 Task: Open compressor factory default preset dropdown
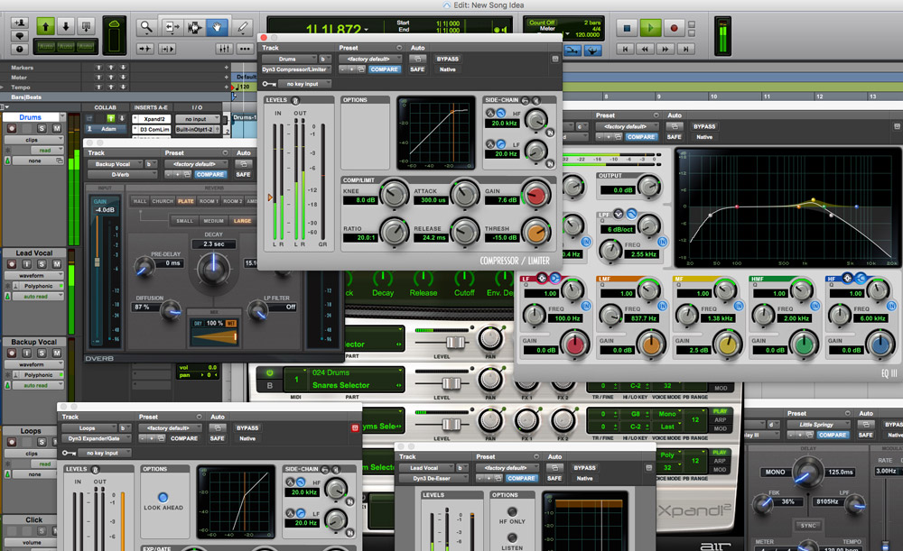click(371, 60)
